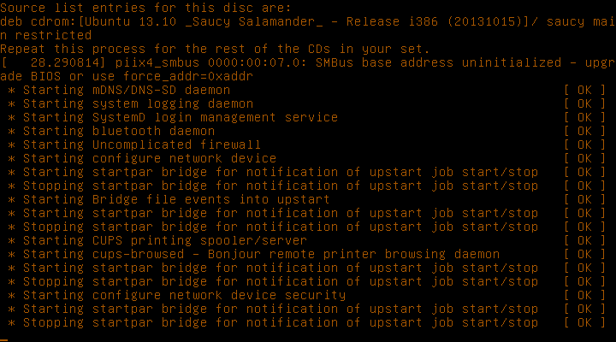Click the asterisk before cups-browsed line
Screen dimensions: 616x342
pyautogui.click(x=12, y=255)
